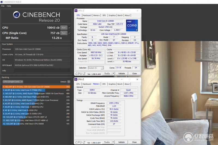The image size is (218, 145).
Task: Select ranking row 7 Intel Core i7-4850HQ
Action: (36, 107)
